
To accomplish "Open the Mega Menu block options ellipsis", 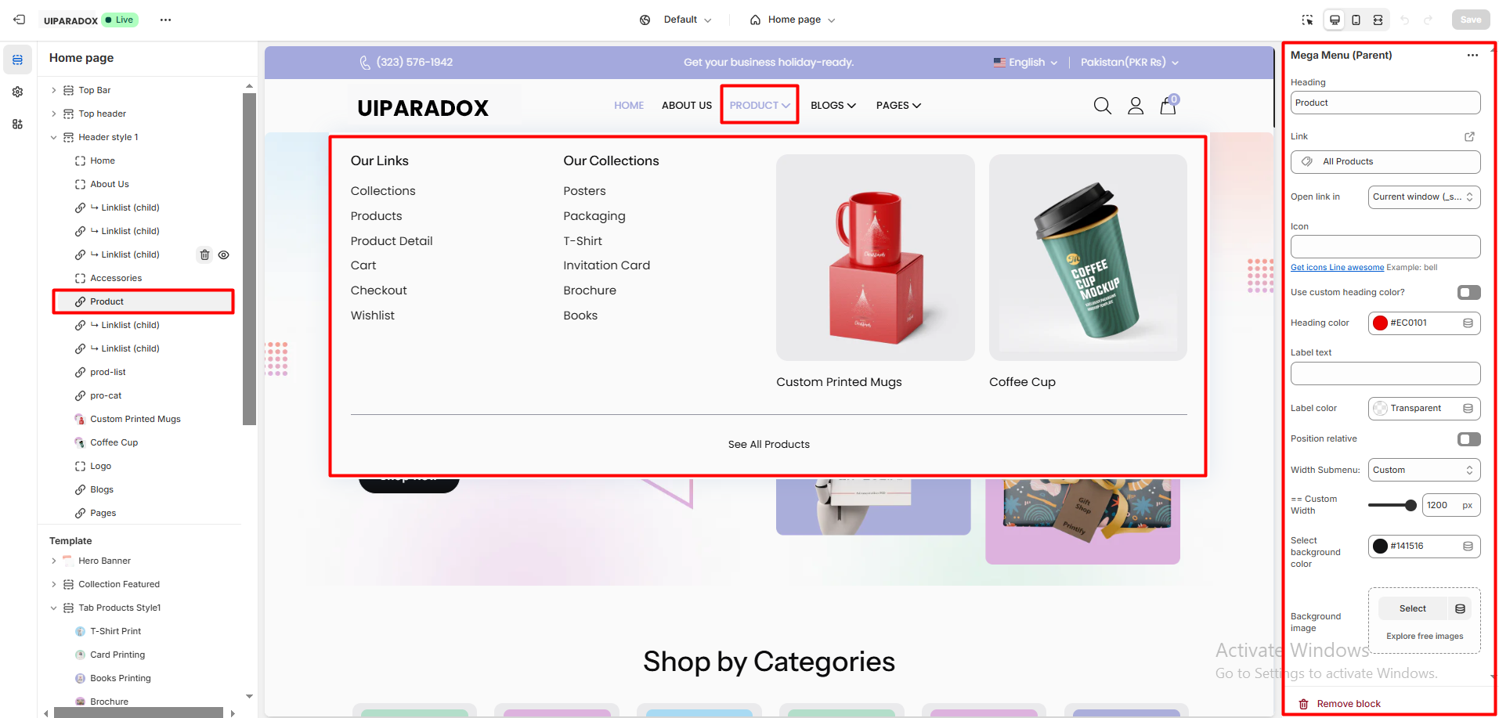I will [1472, 55].
